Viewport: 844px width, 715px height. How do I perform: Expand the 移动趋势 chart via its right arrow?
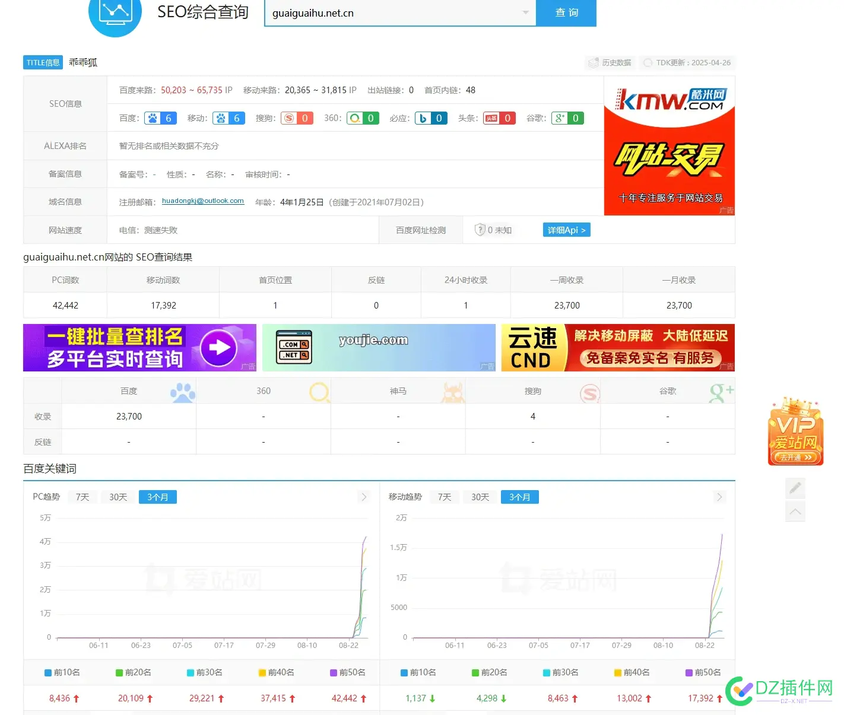pos(719,497)
